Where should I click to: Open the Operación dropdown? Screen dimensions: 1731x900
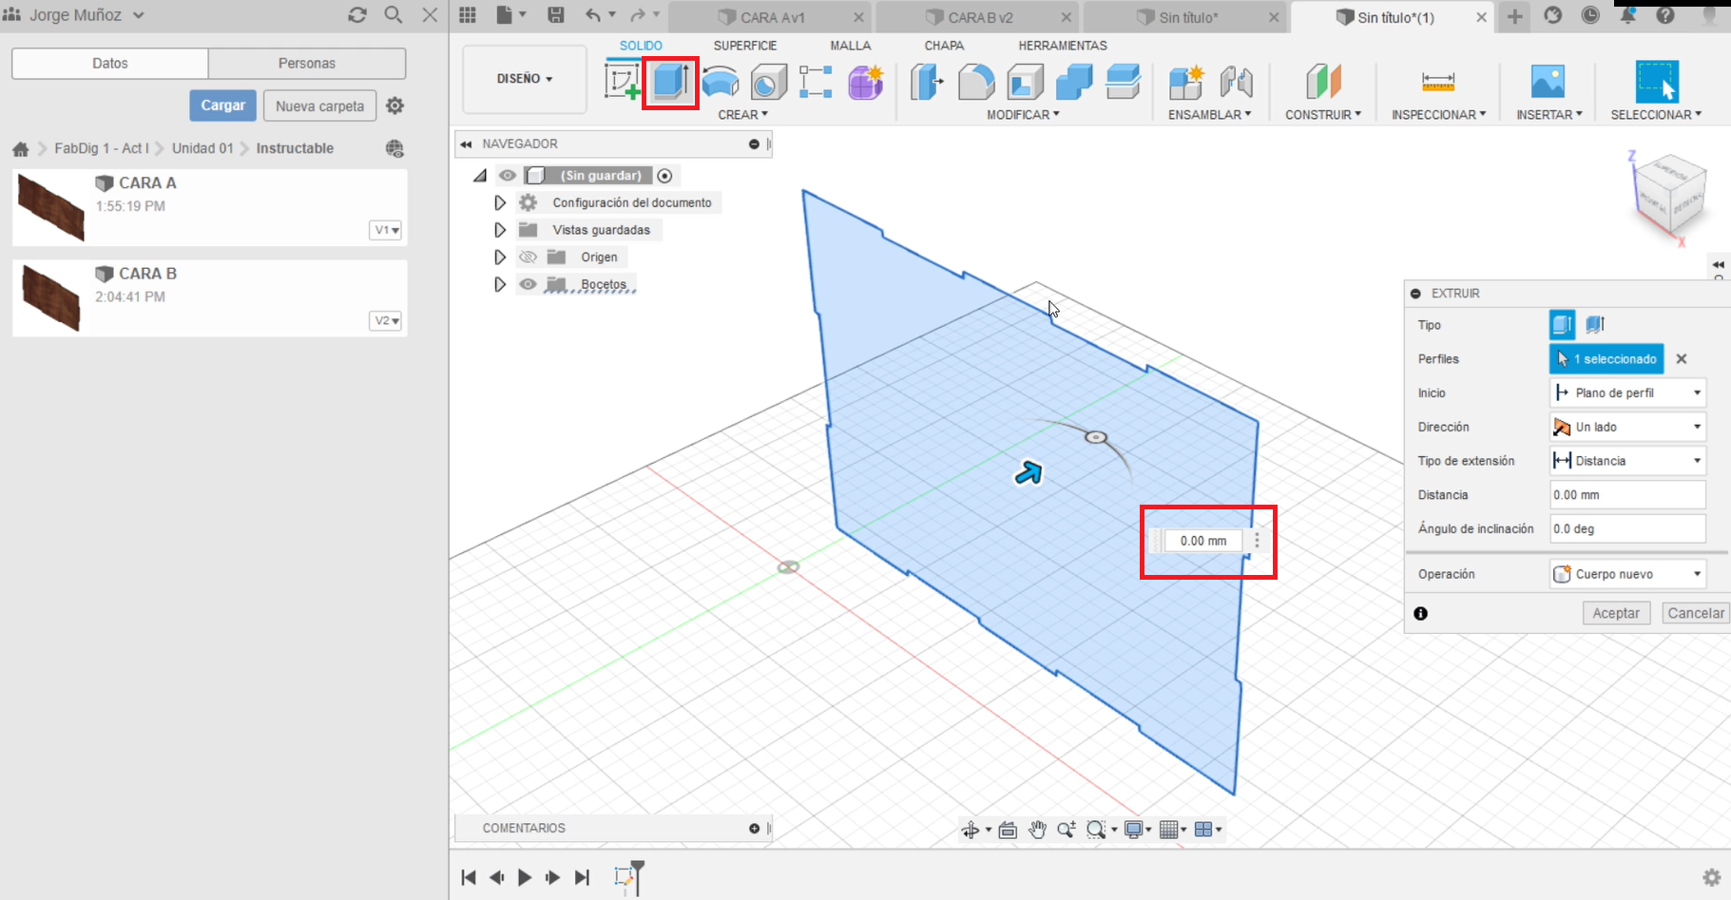1627,574
